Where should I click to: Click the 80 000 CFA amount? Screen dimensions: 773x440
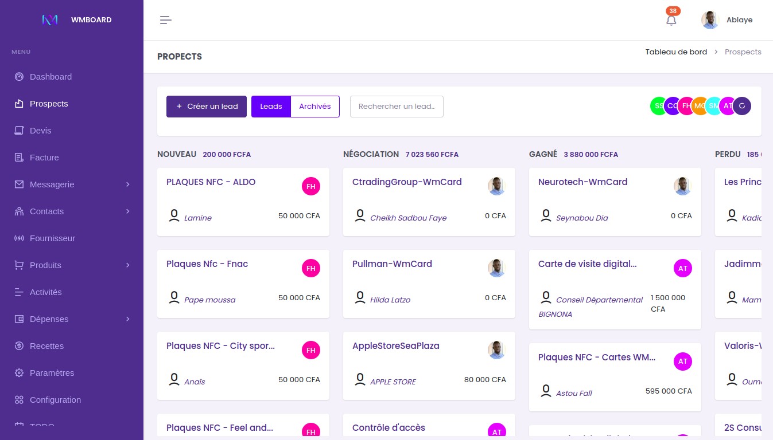[485, 380]
